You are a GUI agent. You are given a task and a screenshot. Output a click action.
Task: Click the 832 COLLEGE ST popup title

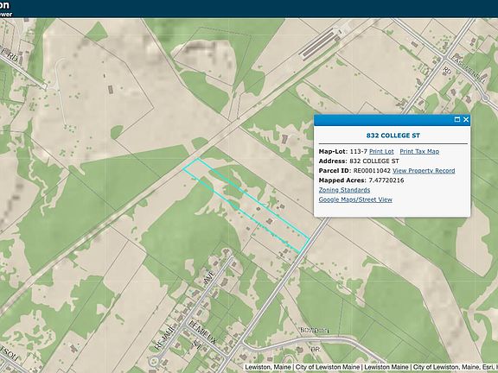pyautogui.click(x=393, y=136)
